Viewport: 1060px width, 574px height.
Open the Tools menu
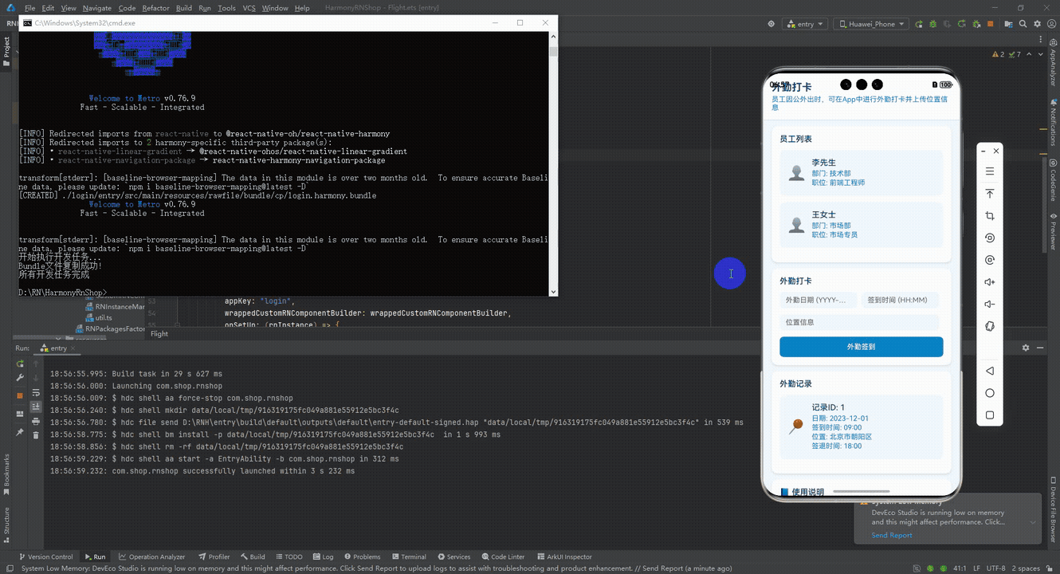pyautogui.click(x=226, y=8)
